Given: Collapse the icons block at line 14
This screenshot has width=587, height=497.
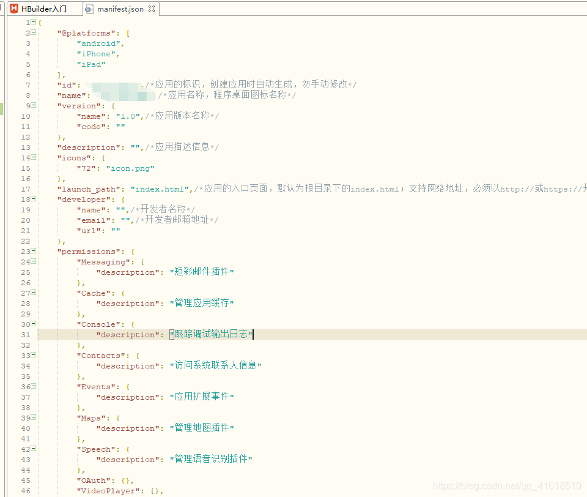Looking at the screenshot, I should 34,157.
